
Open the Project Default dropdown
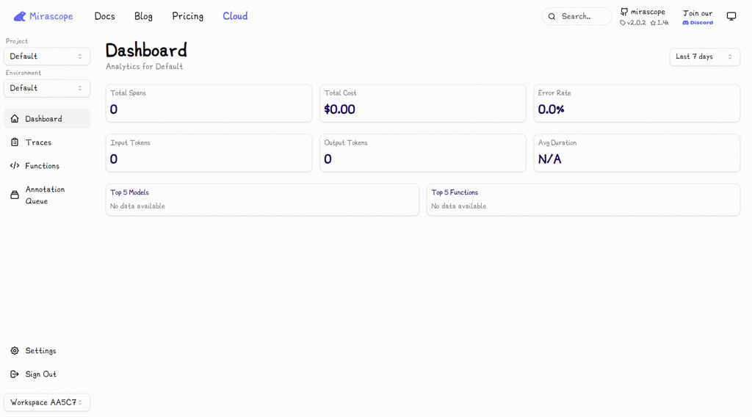click(47, 56)
